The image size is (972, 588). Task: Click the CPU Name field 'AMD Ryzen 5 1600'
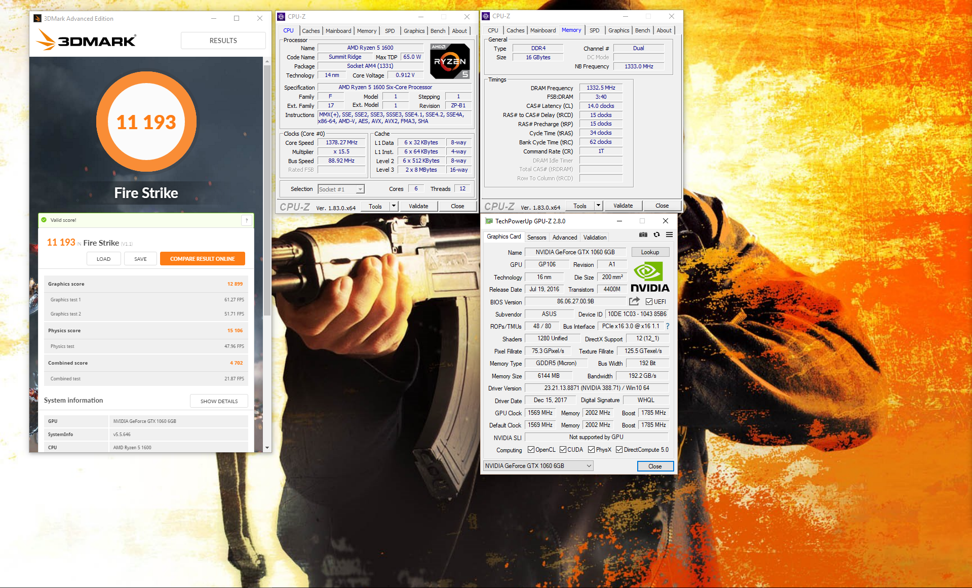[x=370, y=48]
